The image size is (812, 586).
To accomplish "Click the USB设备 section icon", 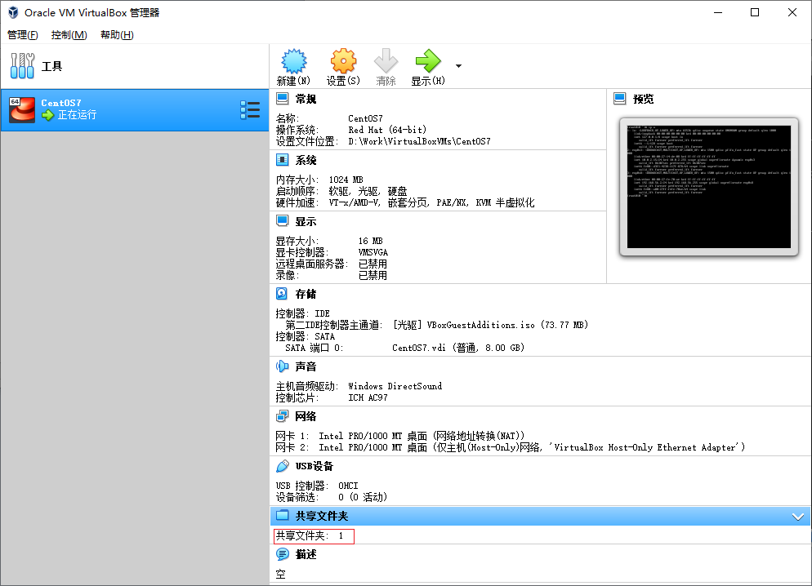I will pyautogui.click(x=282, y=466).
